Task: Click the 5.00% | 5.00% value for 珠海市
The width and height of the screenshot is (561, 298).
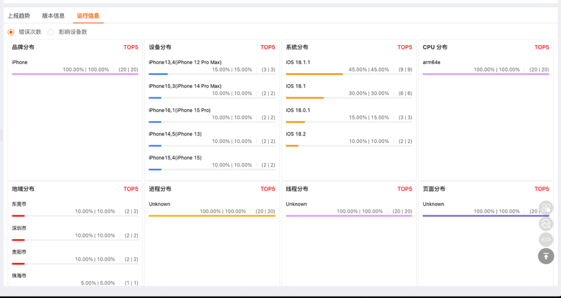Action: tap(98, 282)
